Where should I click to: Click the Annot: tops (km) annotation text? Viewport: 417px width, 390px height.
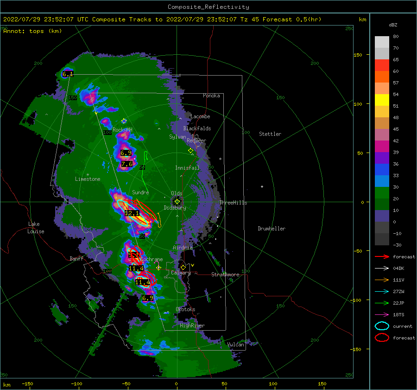[x=32, y=31]
